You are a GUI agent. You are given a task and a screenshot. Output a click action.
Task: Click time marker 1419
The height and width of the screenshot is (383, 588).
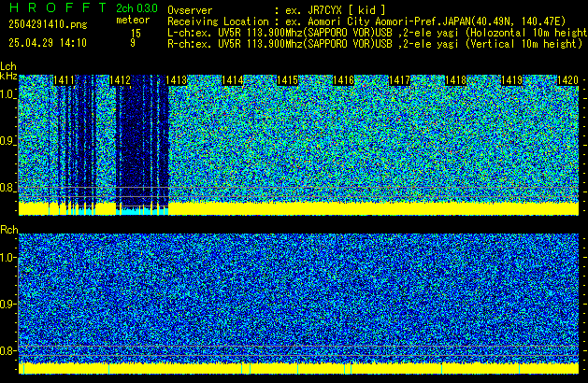(x=512, y=80)
